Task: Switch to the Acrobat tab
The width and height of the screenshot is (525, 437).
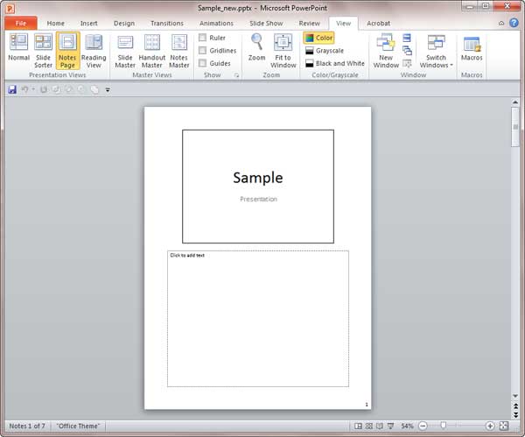Action: click(378, 23)
